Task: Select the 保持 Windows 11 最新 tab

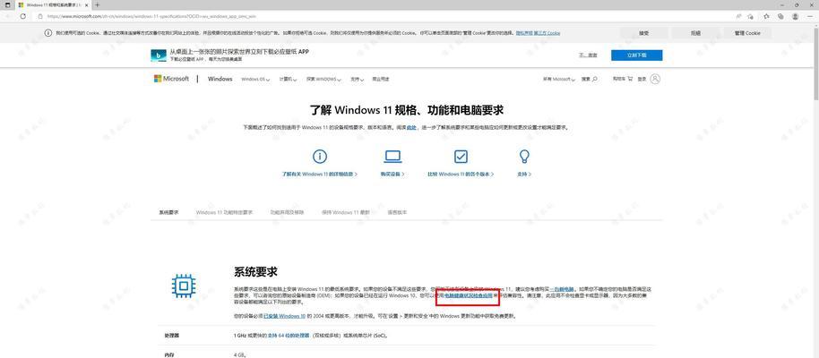Action: [x=345, y=212]
